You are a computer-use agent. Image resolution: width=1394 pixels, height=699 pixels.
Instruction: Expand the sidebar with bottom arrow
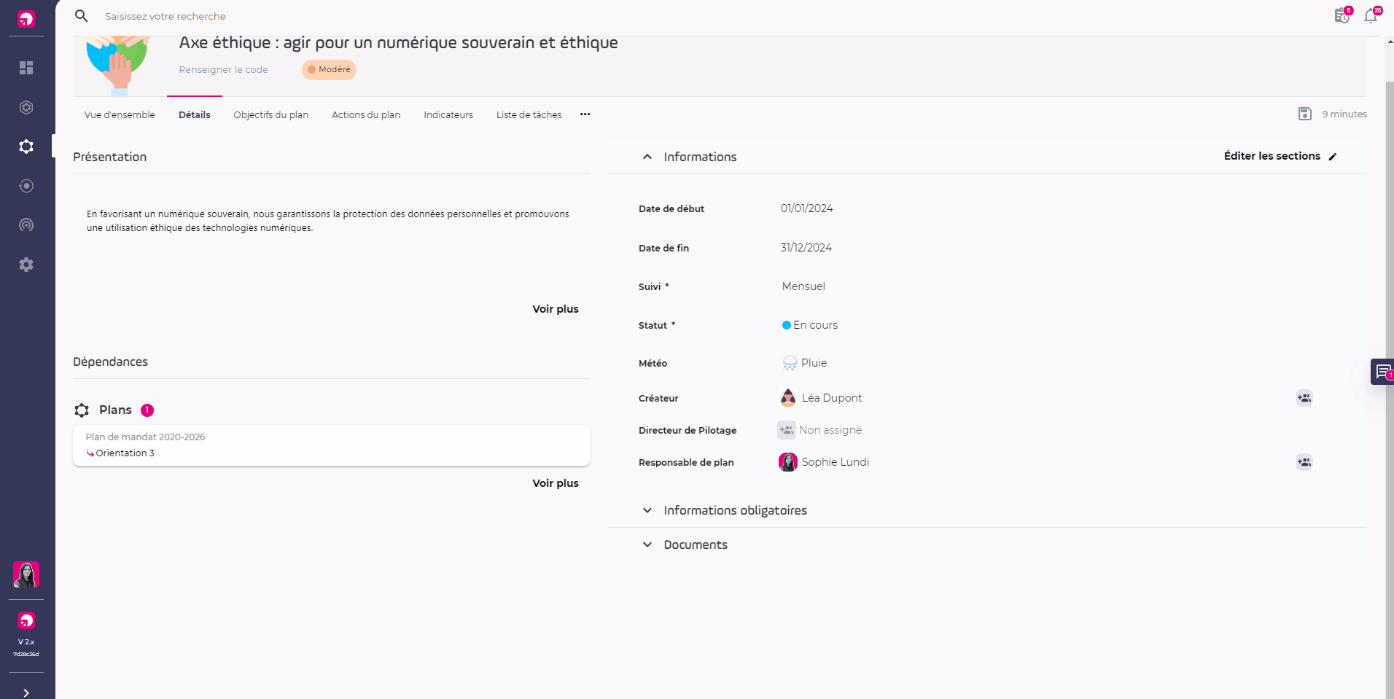pos(26,692)
